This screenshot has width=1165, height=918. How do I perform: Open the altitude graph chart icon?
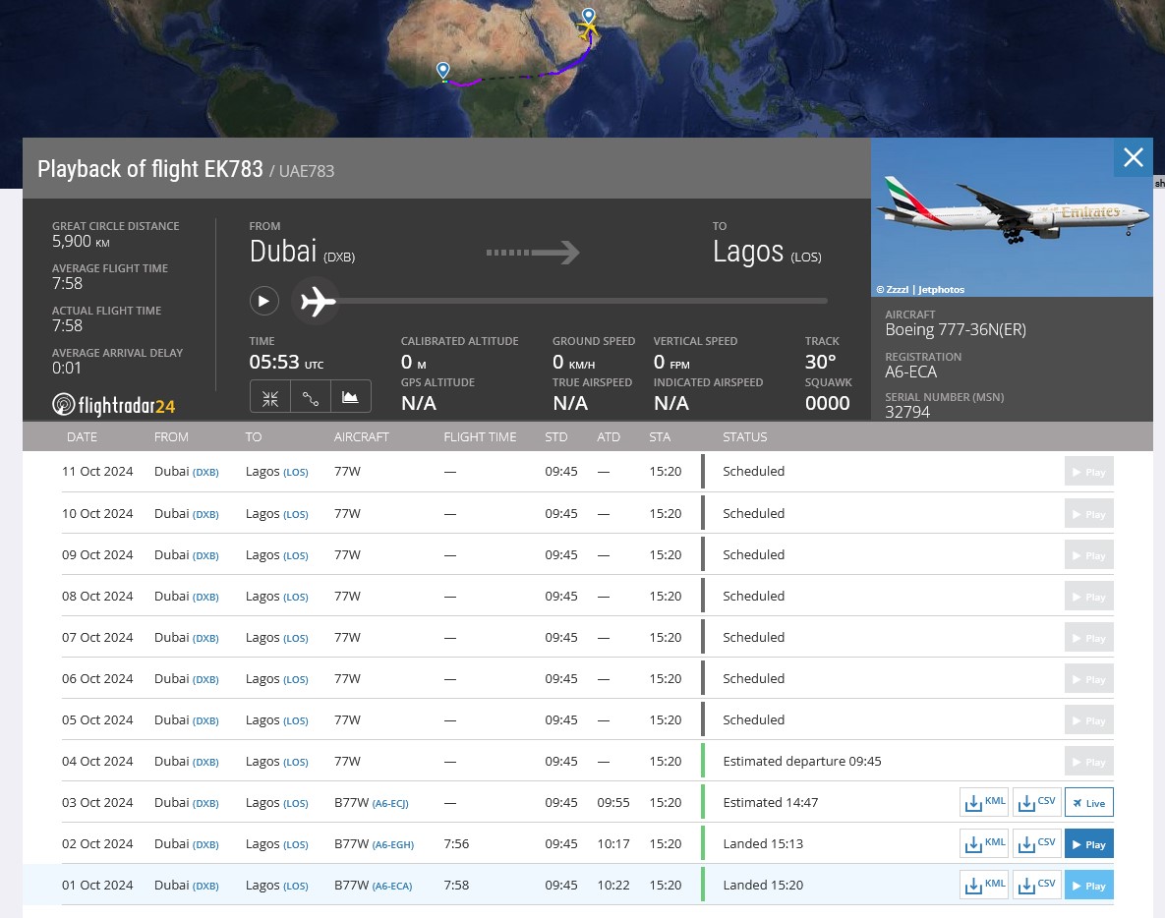[x=350, y=398]
